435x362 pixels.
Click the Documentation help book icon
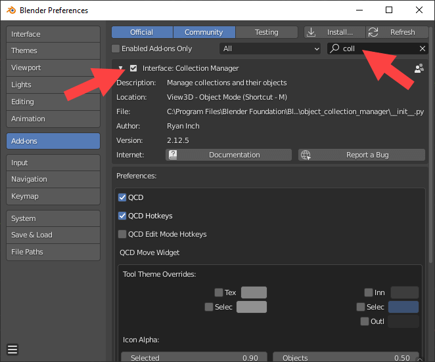coord(173,155)
